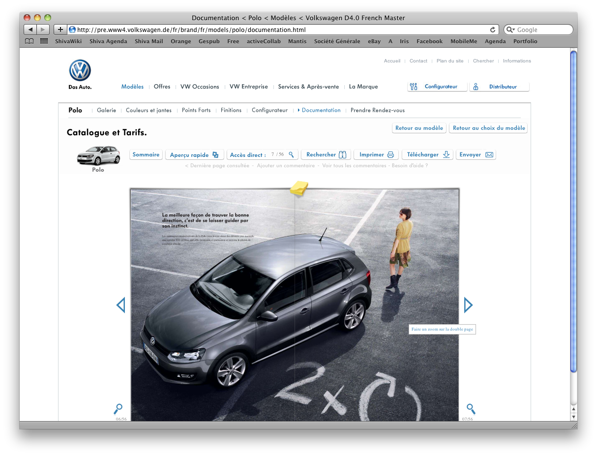
Task: Open the Plan du site link
Action: [x=450, y=61]
